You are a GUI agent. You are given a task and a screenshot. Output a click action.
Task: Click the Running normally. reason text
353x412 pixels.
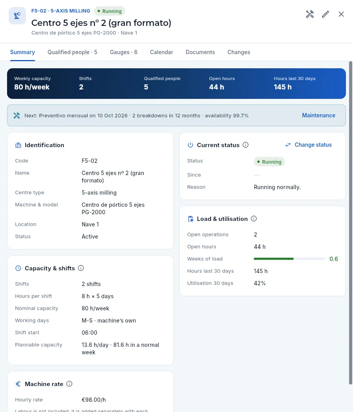point(277,187)
